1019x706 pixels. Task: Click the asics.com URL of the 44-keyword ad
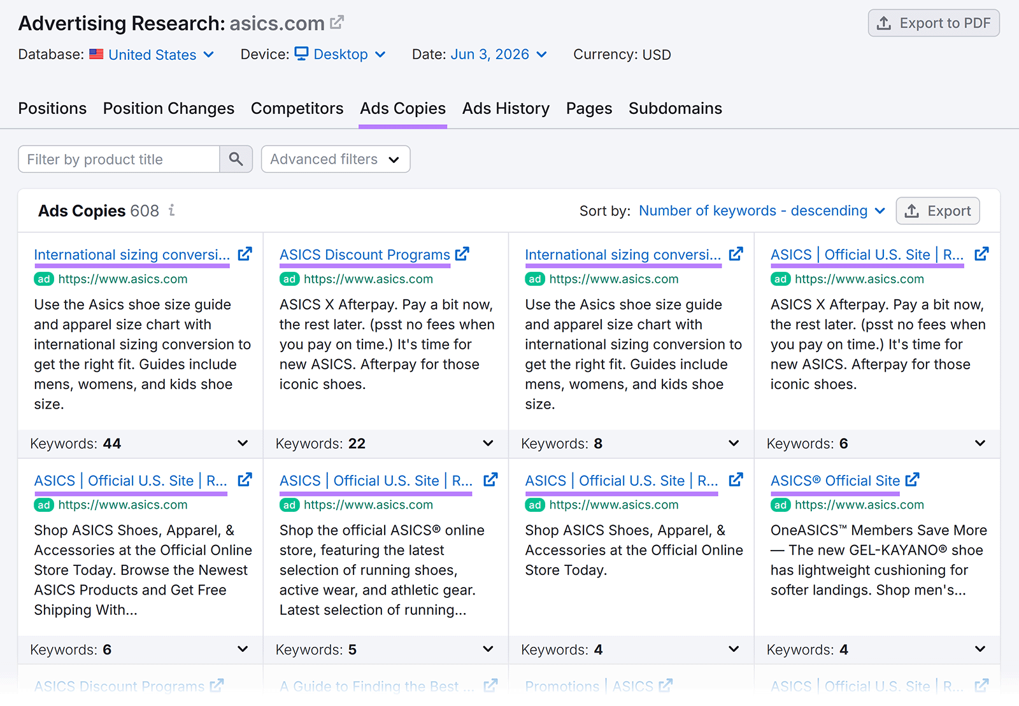coord(123,279)
